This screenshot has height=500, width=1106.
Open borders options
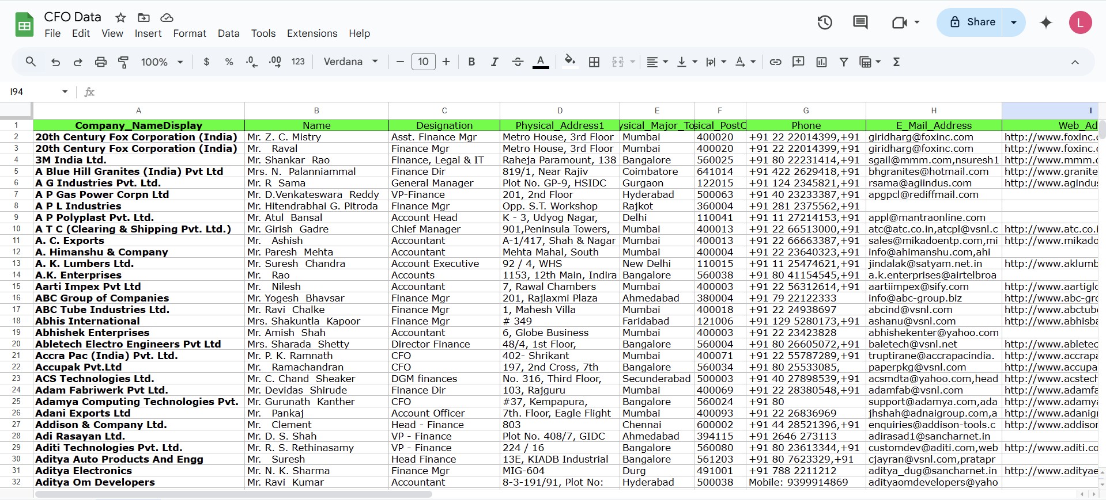pos(594,62)
